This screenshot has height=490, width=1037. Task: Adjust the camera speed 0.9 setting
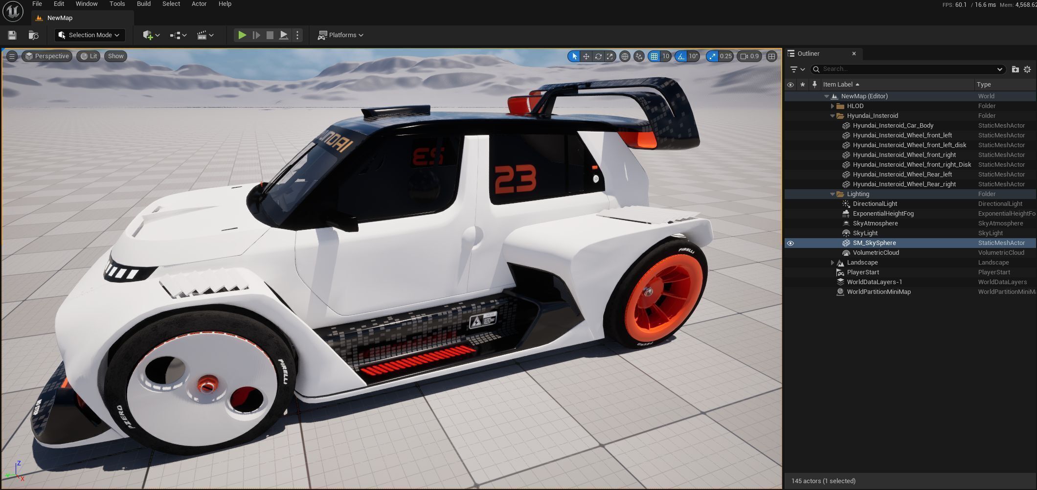(749, 56)
